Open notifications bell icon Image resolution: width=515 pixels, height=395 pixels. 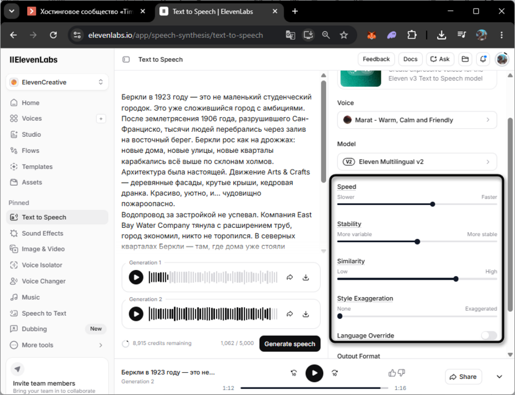[483, 59]
